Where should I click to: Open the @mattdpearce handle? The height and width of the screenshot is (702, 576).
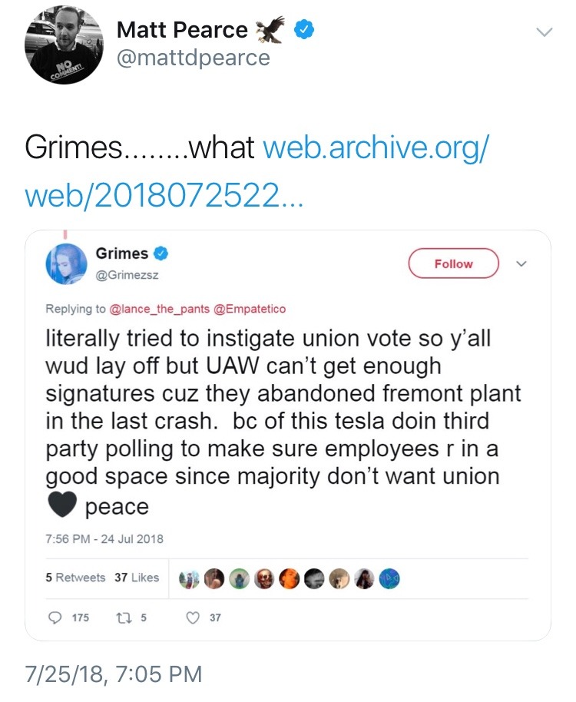click(193, 58)
